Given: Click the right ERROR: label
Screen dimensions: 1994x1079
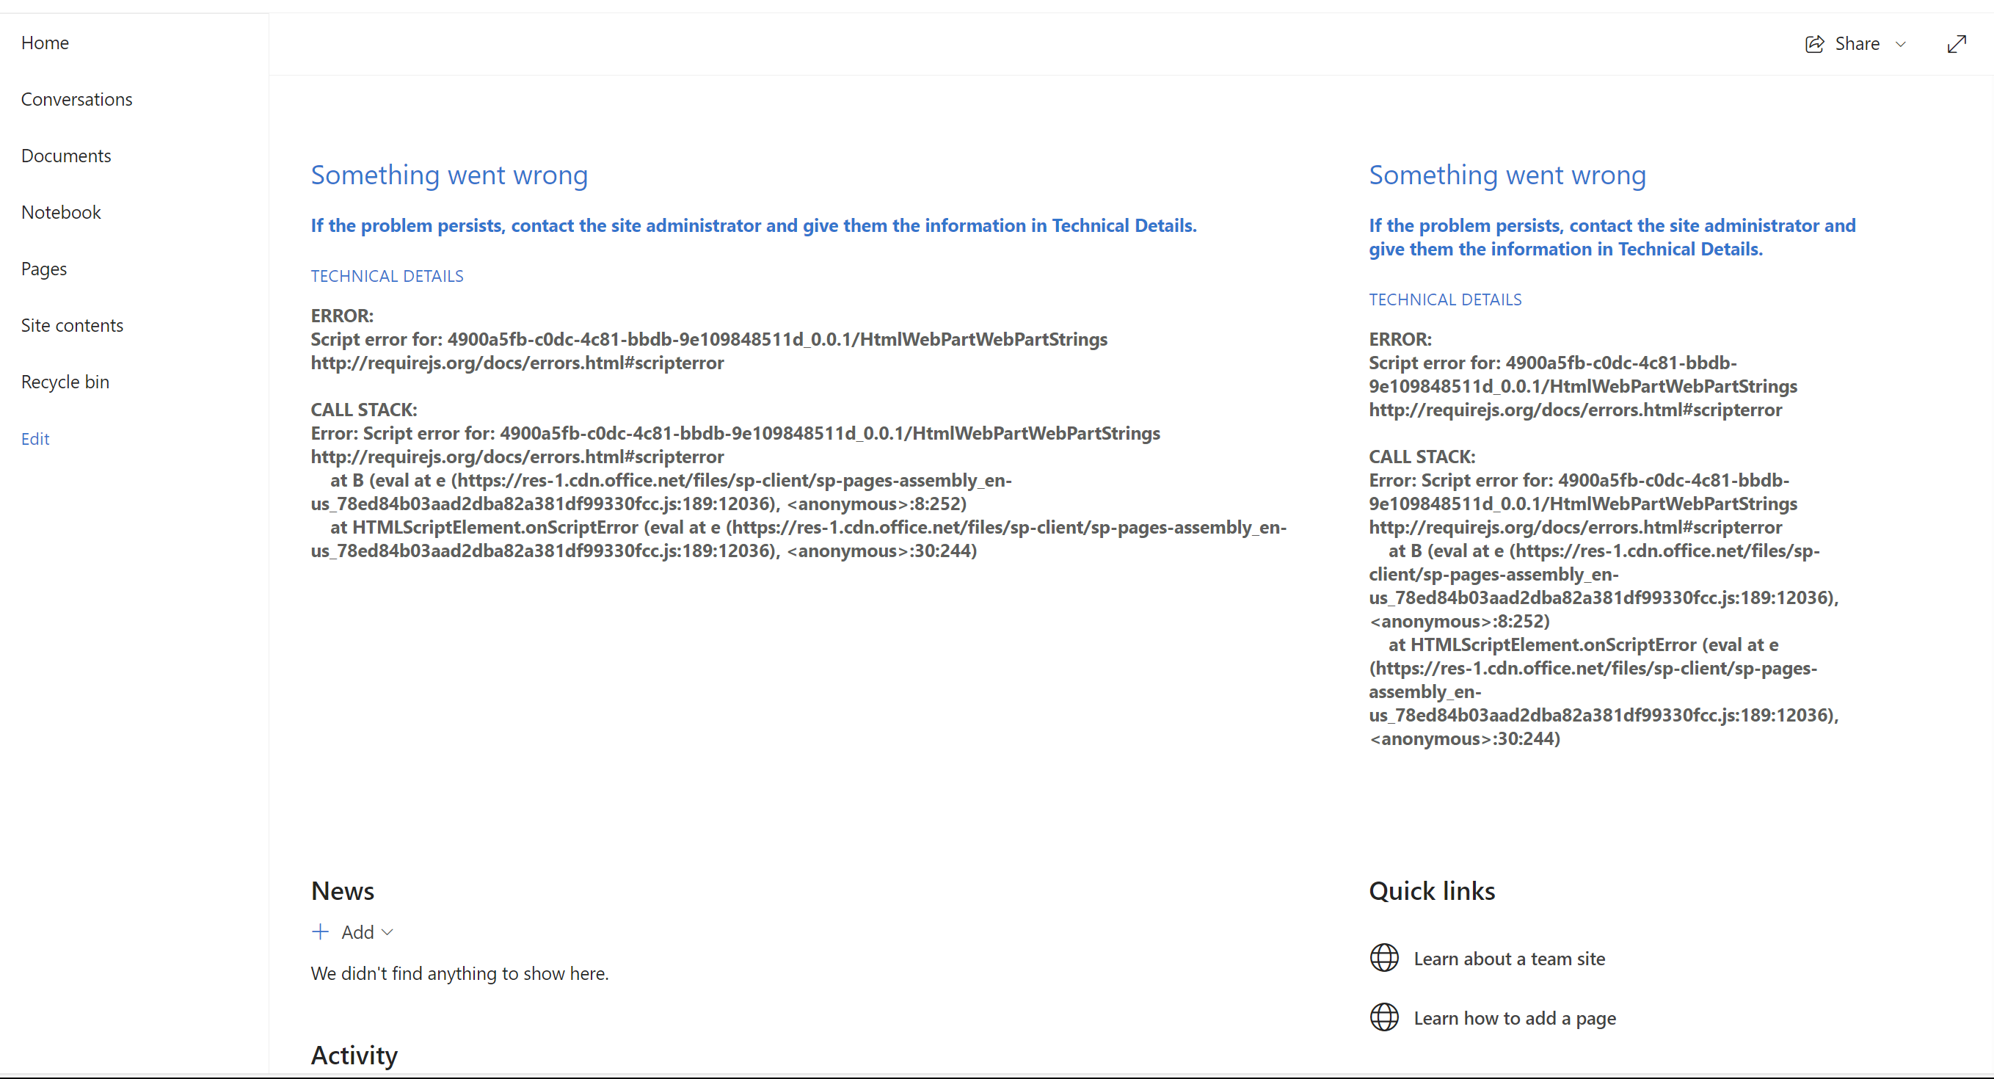Looking at the screenshot, I should coord(1400,339).
